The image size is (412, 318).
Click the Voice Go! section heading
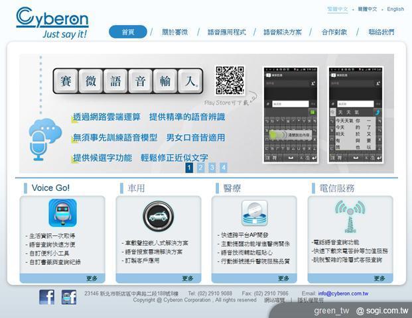[x=50, y=188]
